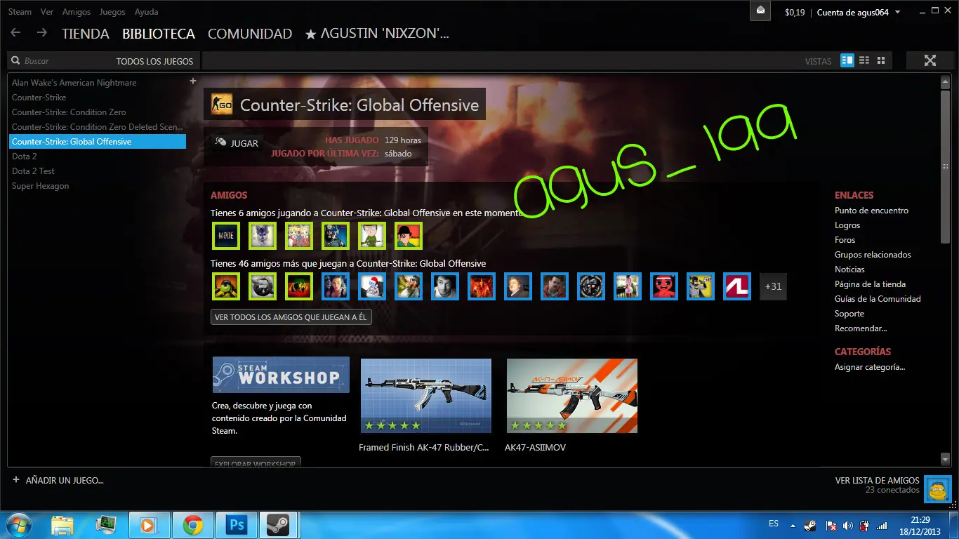Viewport: 959px width, 539px height.
Task: Open Guías de la Comunidad link
Action: [878, 299]
